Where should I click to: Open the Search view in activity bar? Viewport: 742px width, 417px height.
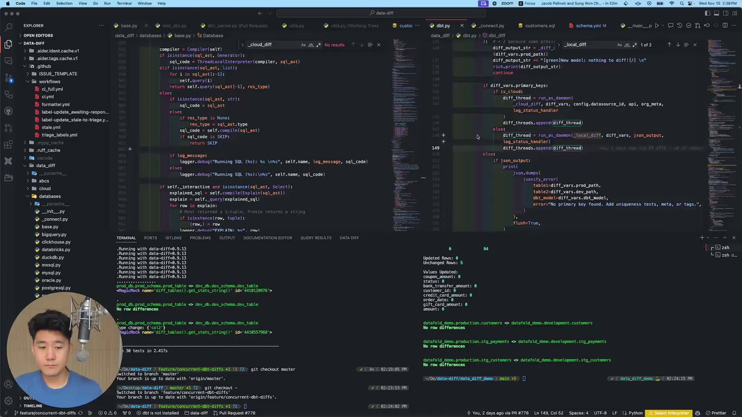[x=8, y=27]
